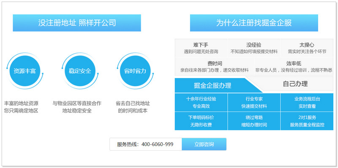
Task: Click the text 非专业人员，没有经过培训，流程不熟悉
Action: pos(294,70)
